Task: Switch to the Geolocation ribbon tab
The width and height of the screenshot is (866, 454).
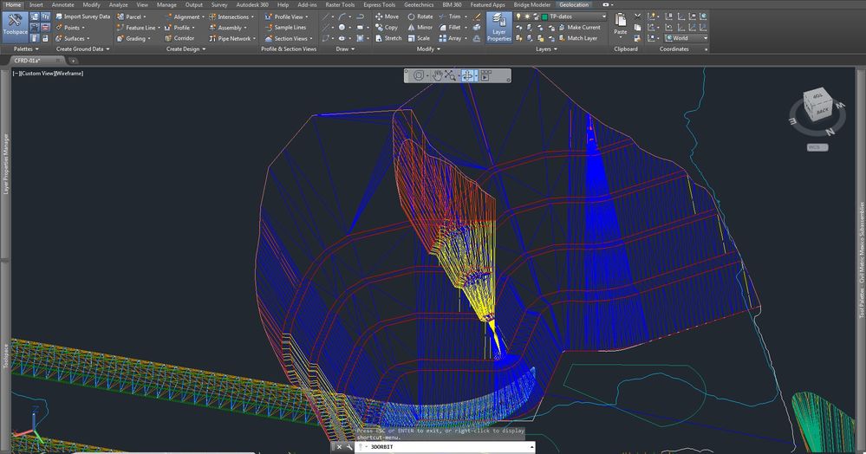Action: tap(574, 4)
